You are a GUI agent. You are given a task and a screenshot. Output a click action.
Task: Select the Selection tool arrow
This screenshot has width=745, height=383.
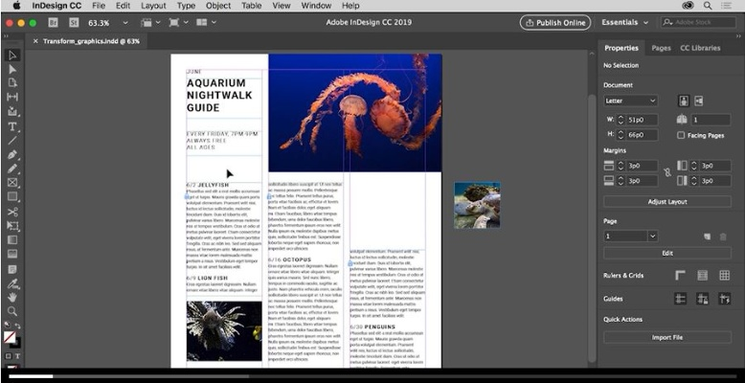click(x=12, y=56)
